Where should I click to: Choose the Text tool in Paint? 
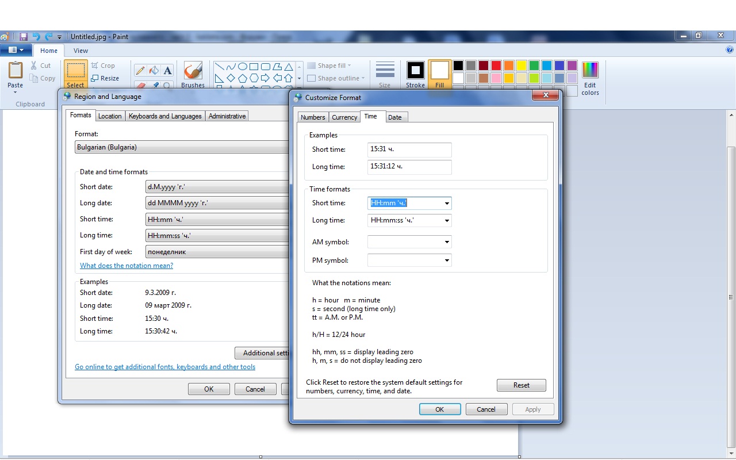(x=167, y=70)
